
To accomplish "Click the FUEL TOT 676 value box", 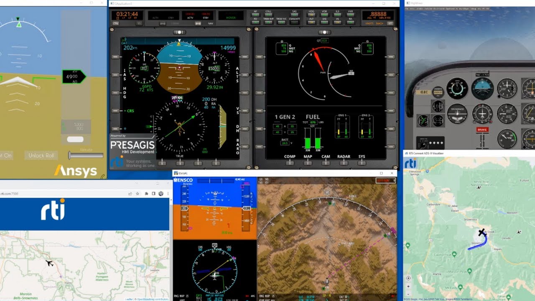I will coord(313,122).
